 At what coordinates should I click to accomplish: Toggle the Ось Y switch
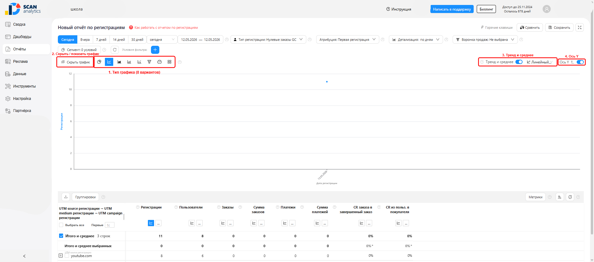click(580, 62)
